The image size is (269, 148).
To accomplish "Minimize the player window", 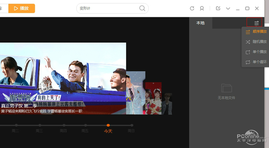I will click(237, 10).
